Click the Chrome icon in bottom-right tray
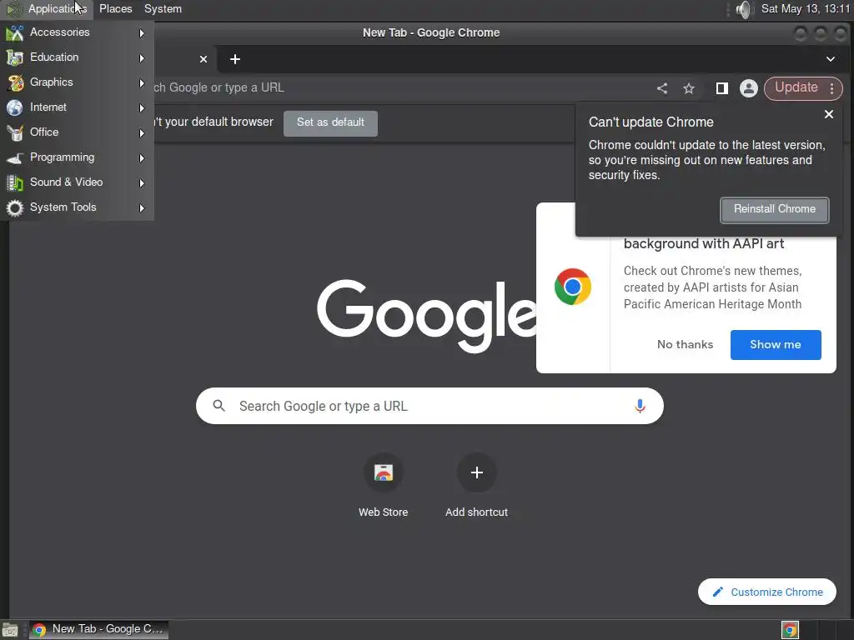 (790, 630)
